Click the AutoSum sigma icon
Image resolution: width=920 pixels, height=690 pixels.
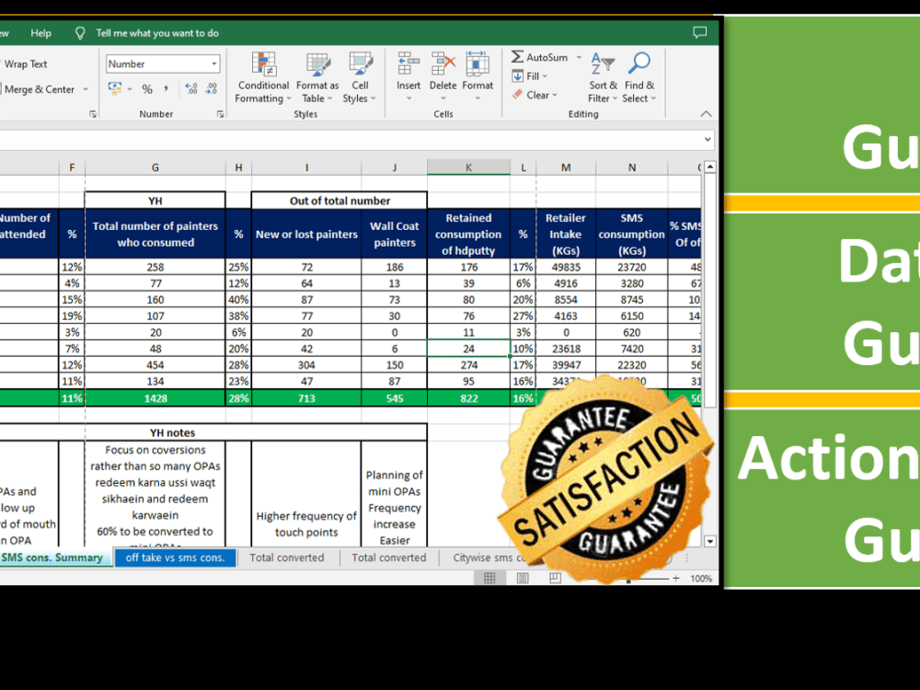pyautogui.click(x=517, y=57)
